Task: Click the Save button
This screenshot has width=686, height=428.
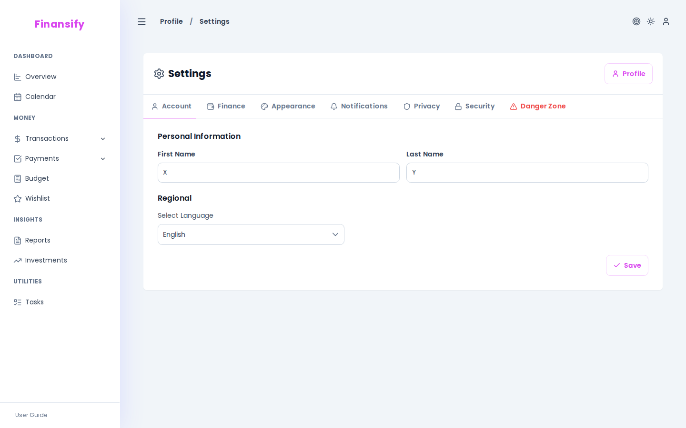Action: [x=627, y=265]
